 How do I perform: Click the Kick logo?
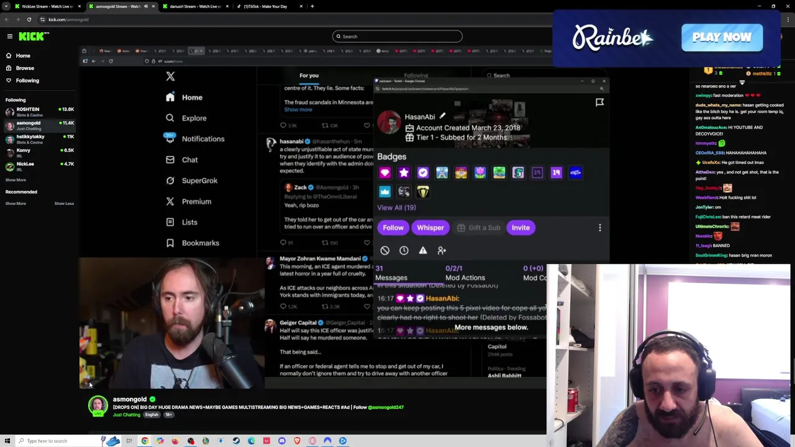[31, 37]
